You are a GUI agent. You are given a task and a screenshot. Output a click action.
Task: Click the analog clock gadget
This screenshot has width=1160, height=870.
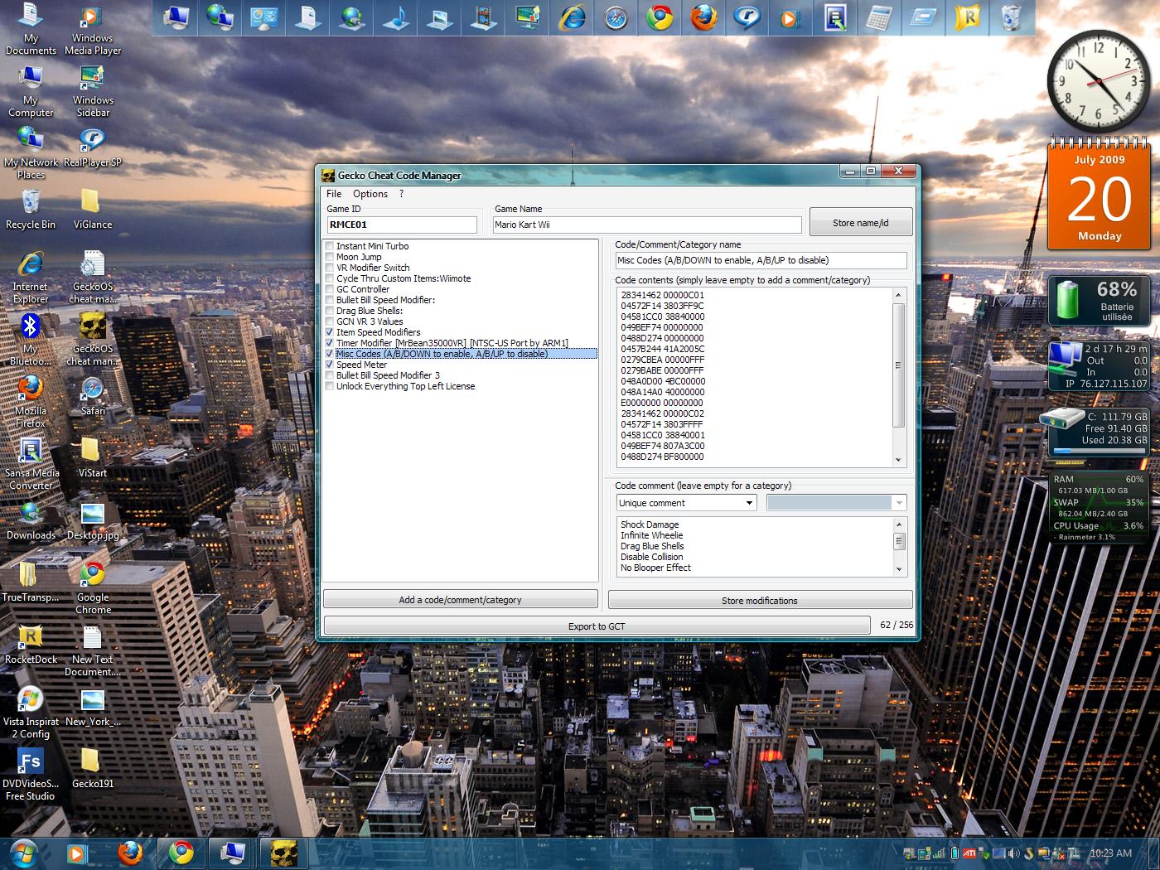coord(1098,80)
